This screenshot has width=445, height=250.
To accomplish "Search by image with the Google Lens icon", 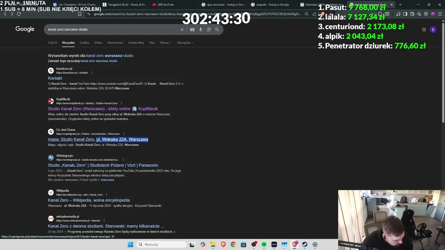I will (209, 30).
